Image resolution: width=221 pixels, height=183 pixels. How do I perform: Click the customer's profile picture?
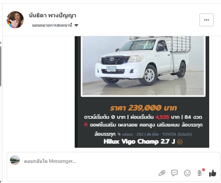point(15,20)
